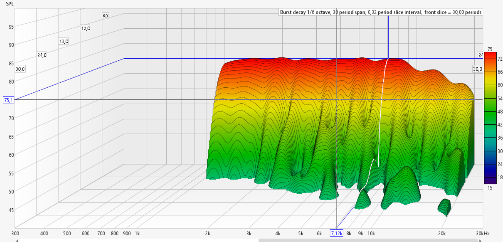Click the 55 SPL axis label
Viewport: 503px width, 242px height.
point(12,173)
